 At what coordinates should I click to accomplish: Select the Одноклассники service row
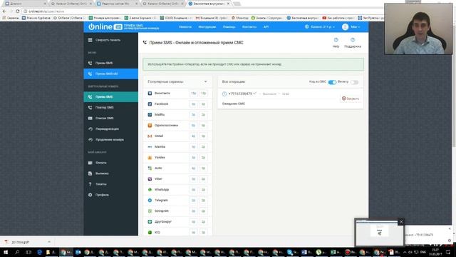coord(177,126)
